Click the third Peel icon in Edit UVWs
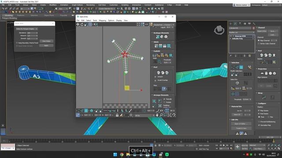Image resolution: width=282 pixels, height=158 pixels. click(167, 72)
